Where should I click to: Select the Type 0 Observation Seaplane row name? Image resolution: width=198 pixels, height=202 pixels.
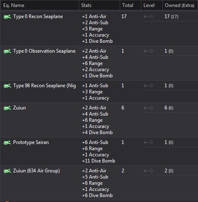coord(44,51)
